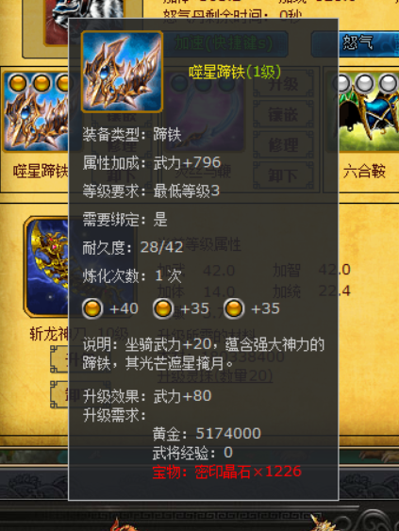Open the 升级灵珠(数量20) link
The height and width of the screenshot is (531, 399).
pyautogui.click(x=215, y=375)
